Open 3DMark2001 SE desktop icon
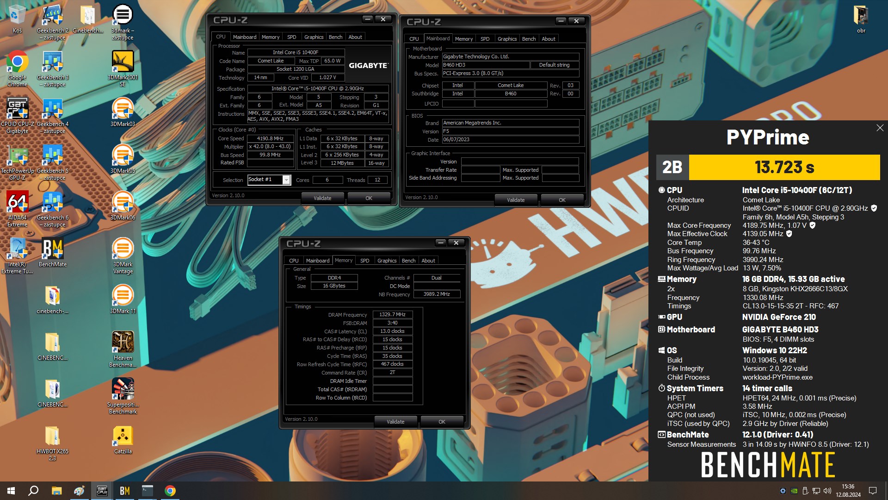Viewport: 888px width, 500px height. point(123,69)
